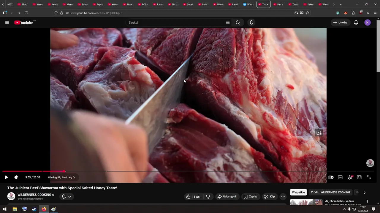Screen dimensions: 380x213
Task: Toggle the autoplay switch
Action: click(331, 177)
